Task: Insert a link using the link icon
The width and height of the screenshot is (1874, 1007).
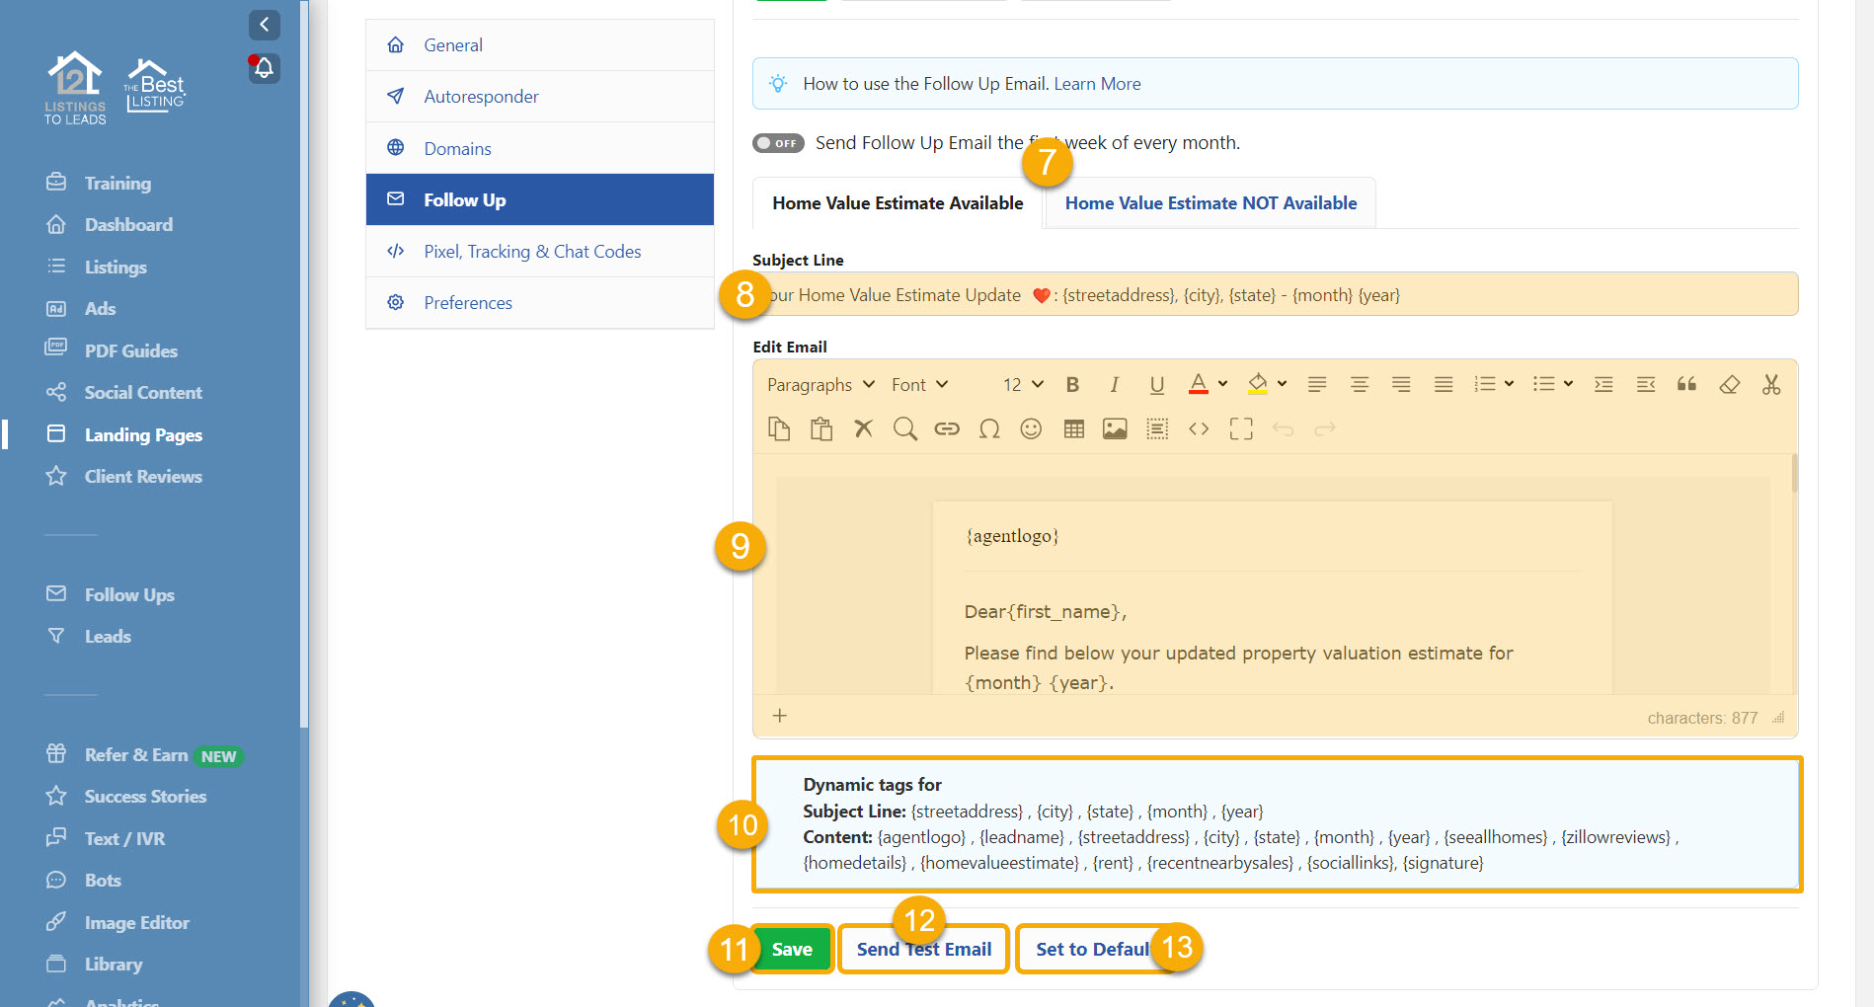Action: [x=947, y=428]
